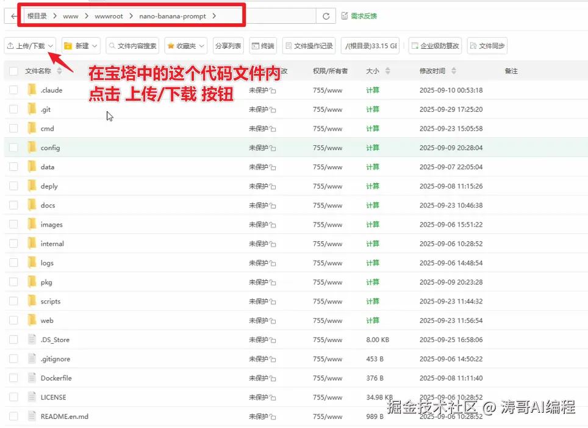Expand the 新建 dropdown

coord(81,46)
